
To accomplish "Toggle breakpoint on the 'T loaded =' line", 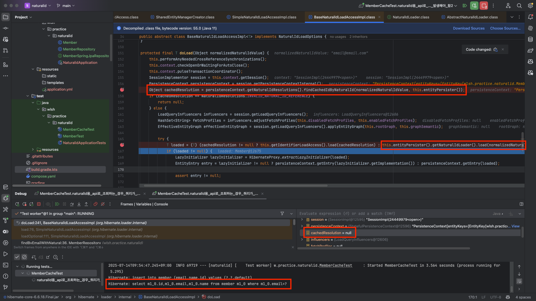I will [122, 145].
